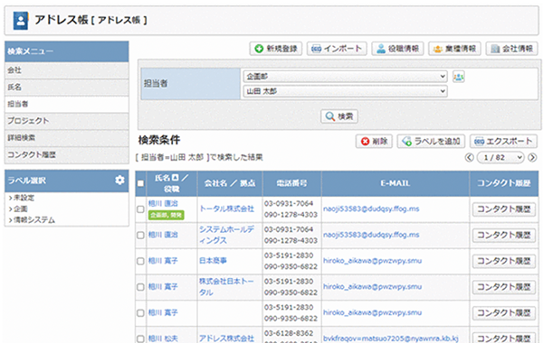The width and height of the screenshot is (543, 343).
Task: Click コンタクト履歴 button in 株式会社日本トータル row
Action: 504,287
